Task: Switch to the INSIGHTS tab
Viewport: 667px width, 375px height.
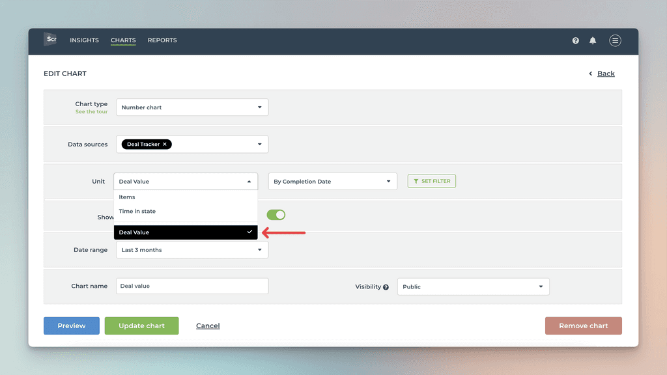Action: [84, 40]
